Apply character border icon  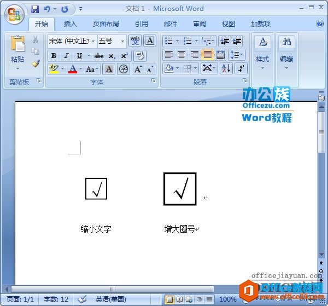150,41
